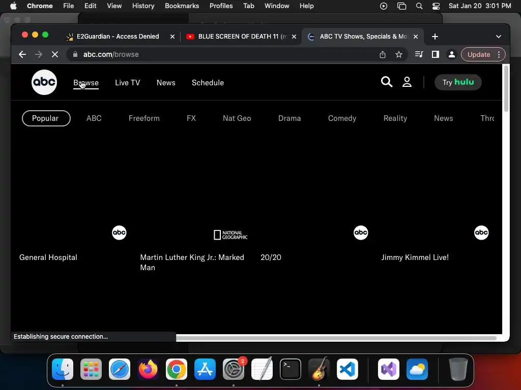Open System Settings from the Dock
The height and width of the screenshot is (390, 521).
233,369
